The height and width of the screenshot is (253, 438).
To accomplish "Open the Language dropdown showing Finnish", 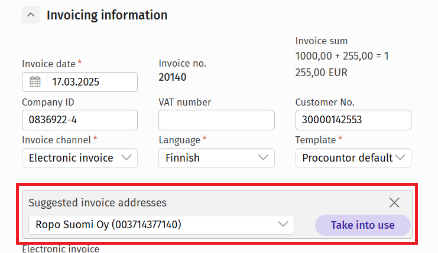I will [216, 158].
